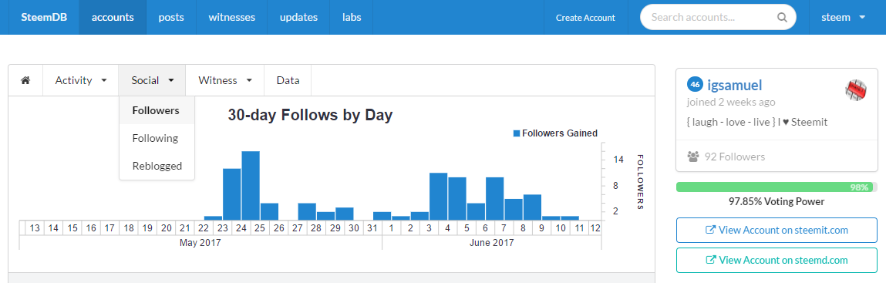This screenshot has height=283, width=886.
Task: Select Reblogged from the Social menu
Action: 157,166
